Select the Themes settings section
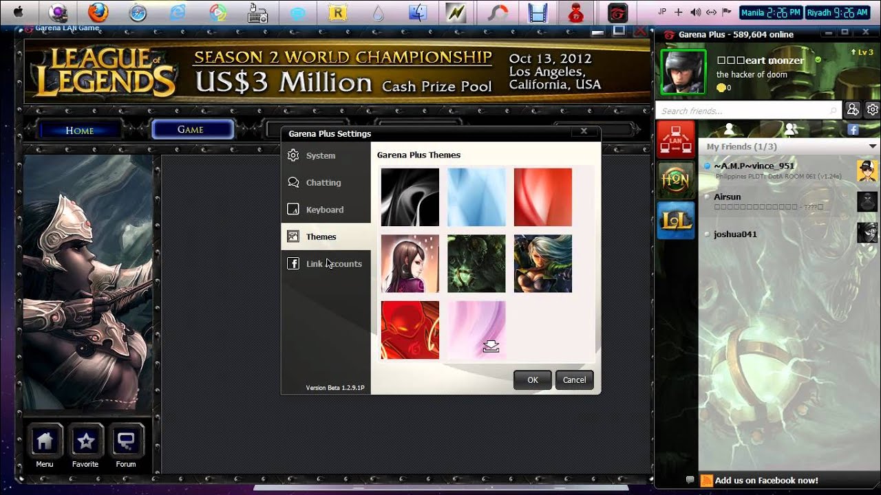 click(326, 236)
